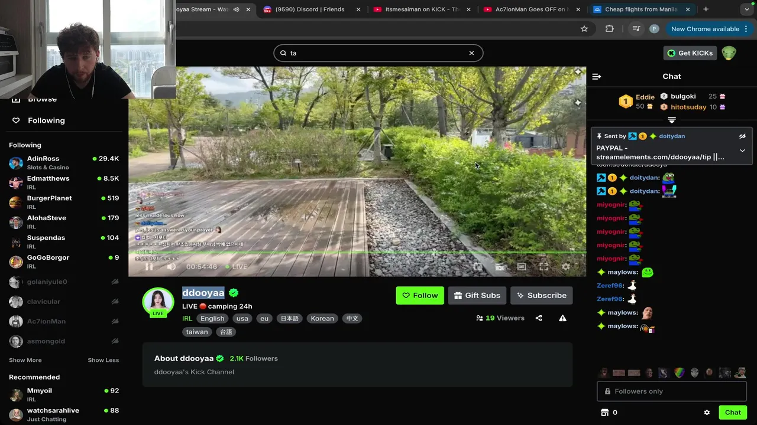Open a new browser tab

click(706, 9)
